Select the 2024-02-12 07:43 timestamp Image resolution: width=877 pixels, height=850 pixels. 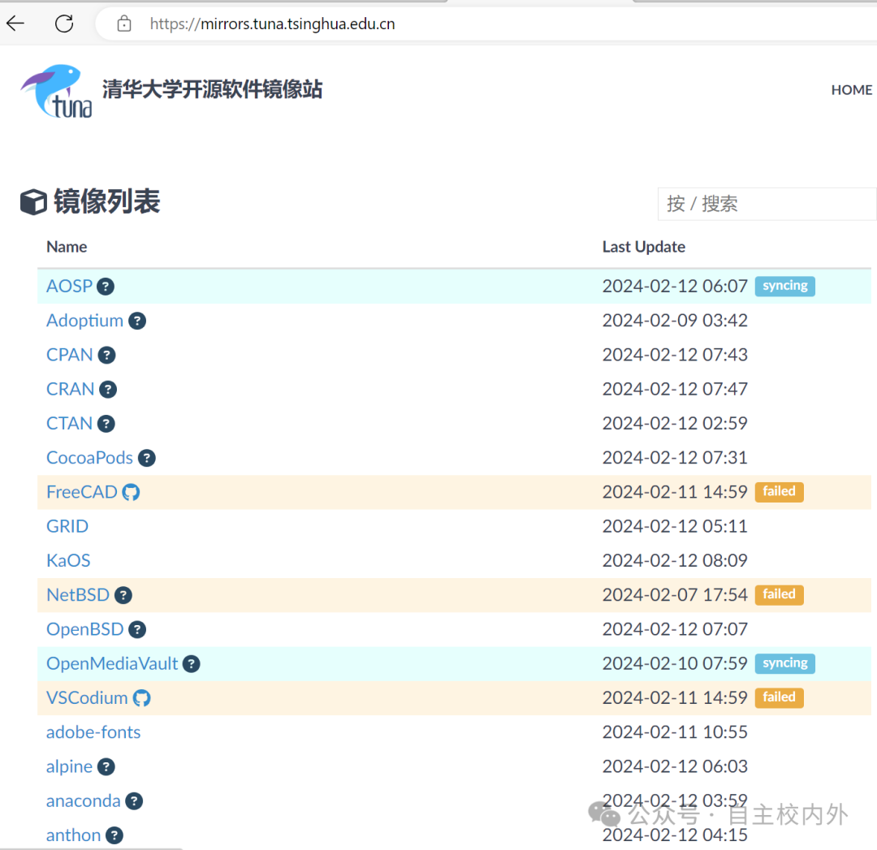point(675,355)
